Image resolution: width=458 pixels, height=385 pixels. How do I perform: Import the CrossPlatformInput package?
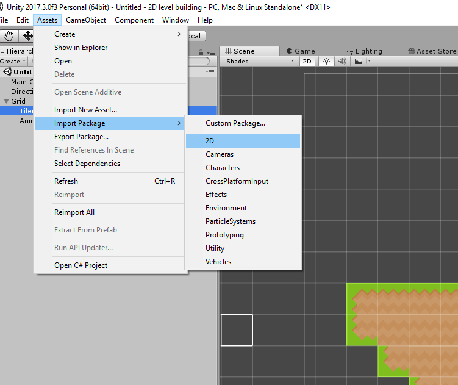[243, 181]
